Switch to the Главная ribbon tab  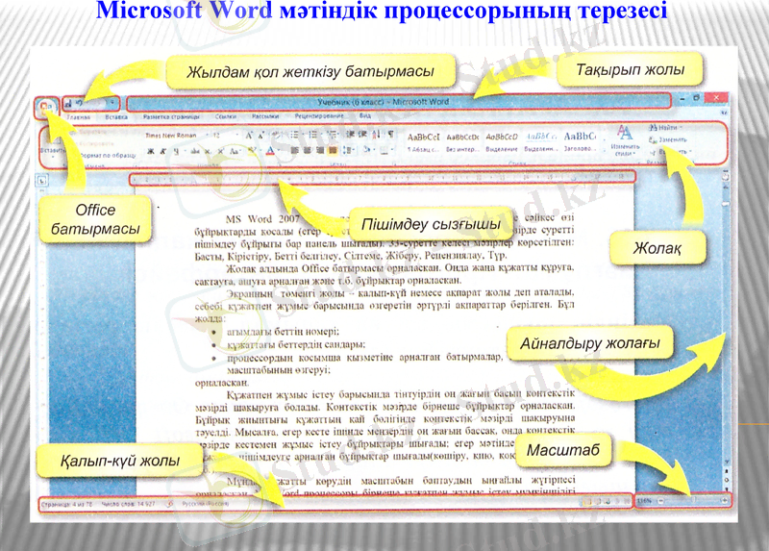[79, 117]
